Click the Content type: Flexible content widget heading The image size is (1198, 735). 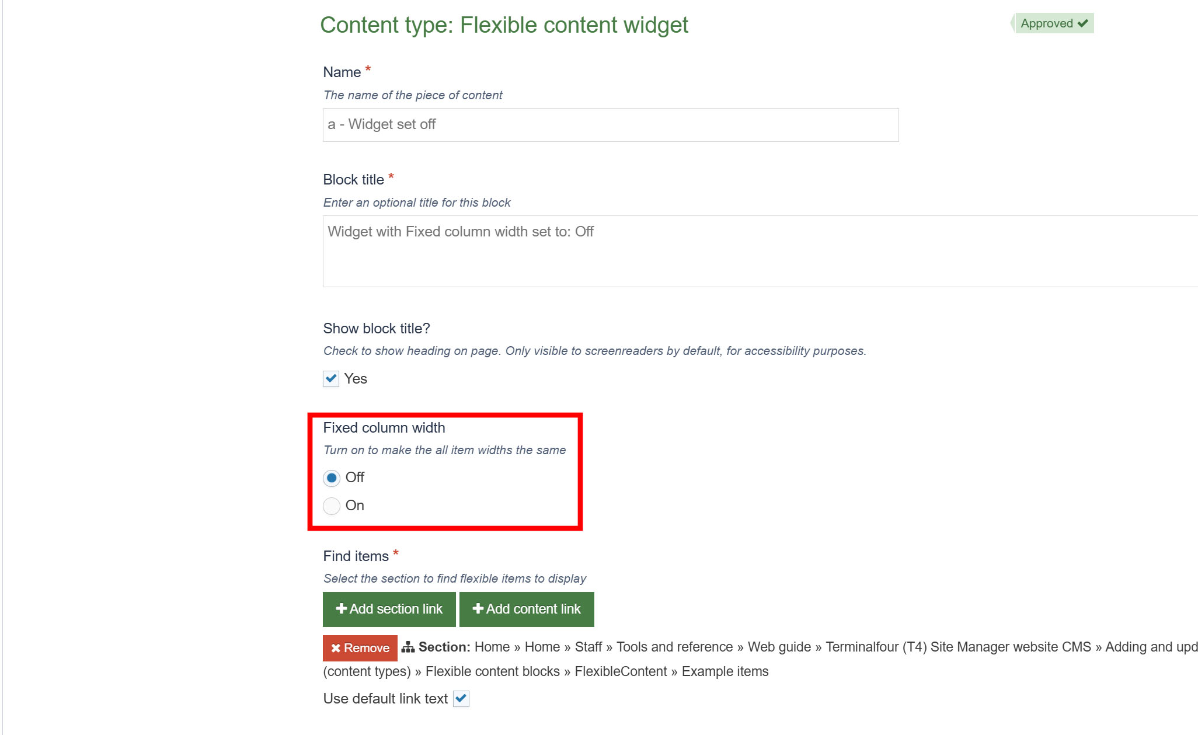[504, 25]
